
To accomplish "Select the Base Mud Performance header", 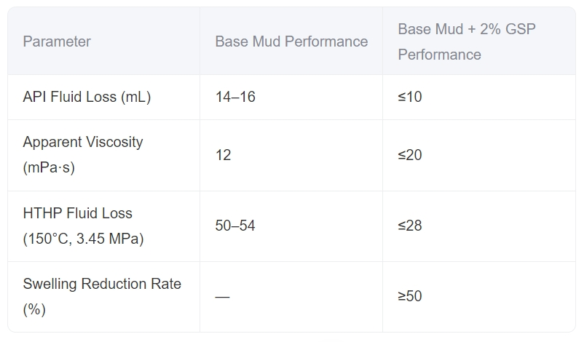I will pyautogui.click(x=291, y=41).
